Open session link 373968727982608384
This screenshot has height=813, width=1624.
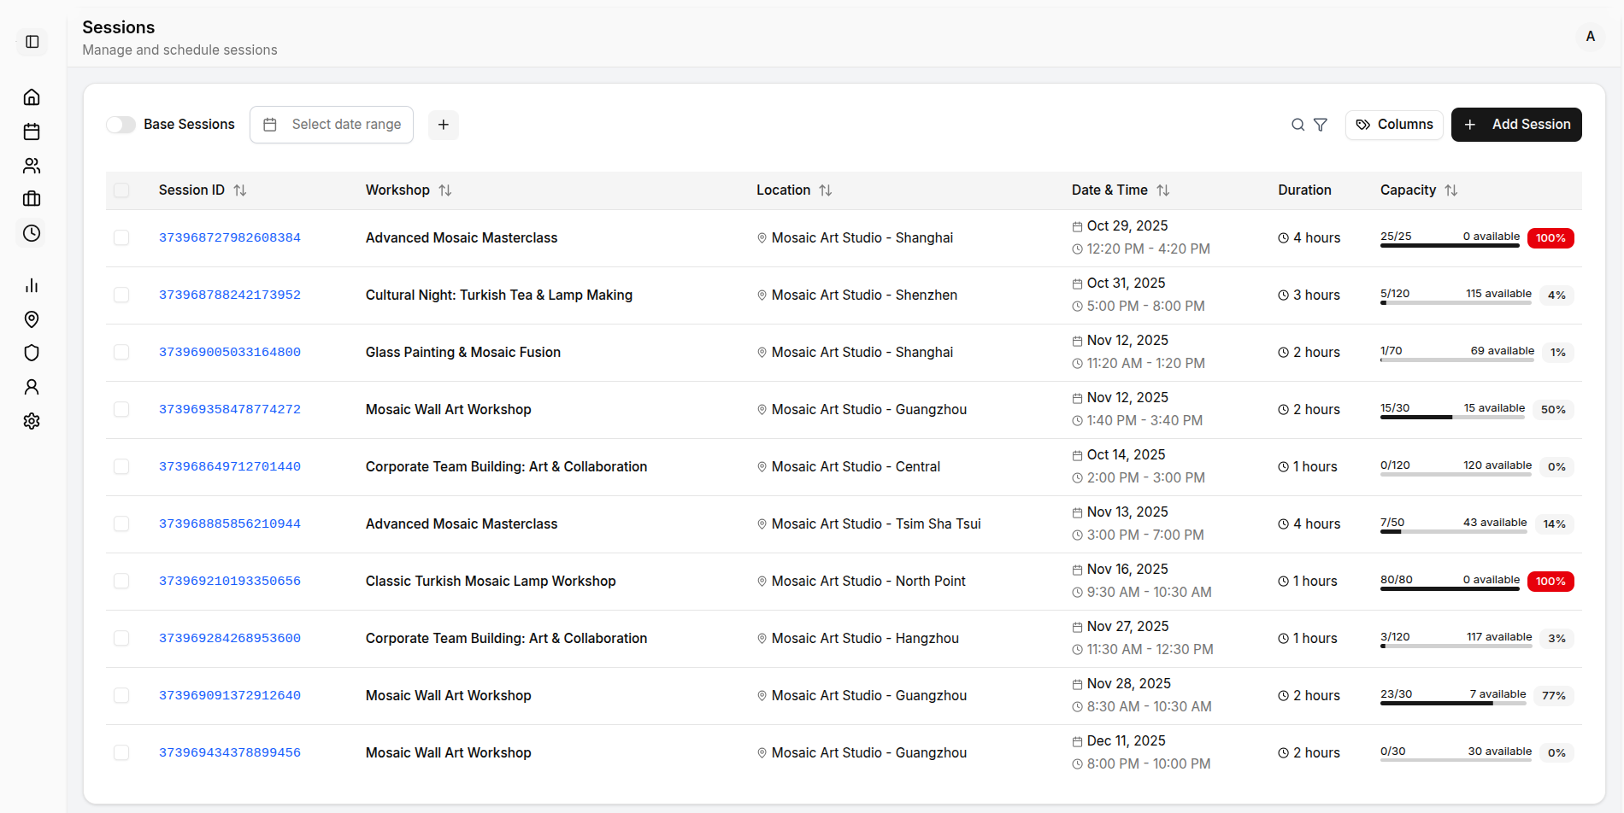tap(230, 238)
